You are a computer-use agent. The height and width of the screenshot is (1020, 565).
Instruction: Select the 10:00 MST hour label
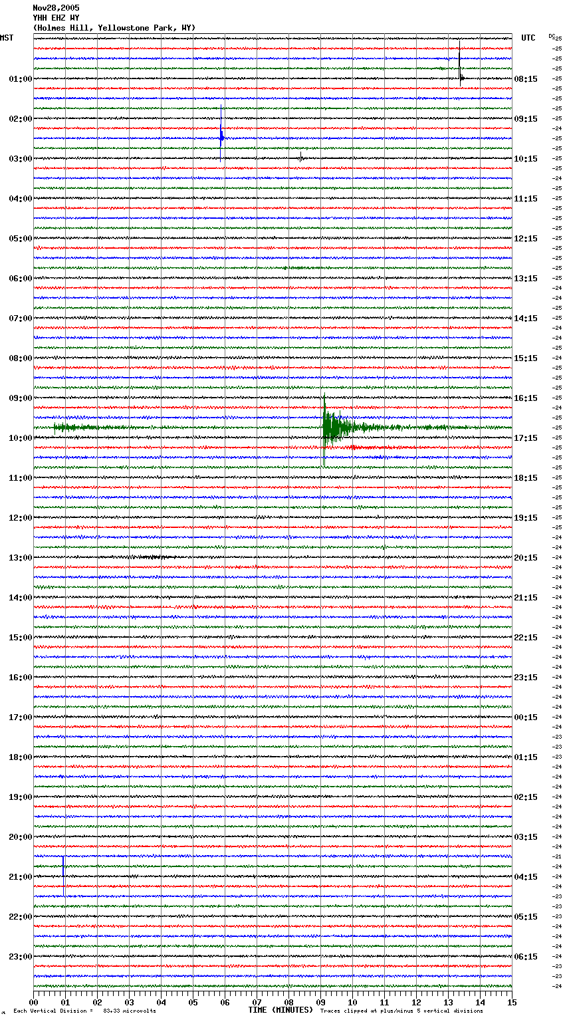click(20, 438)
